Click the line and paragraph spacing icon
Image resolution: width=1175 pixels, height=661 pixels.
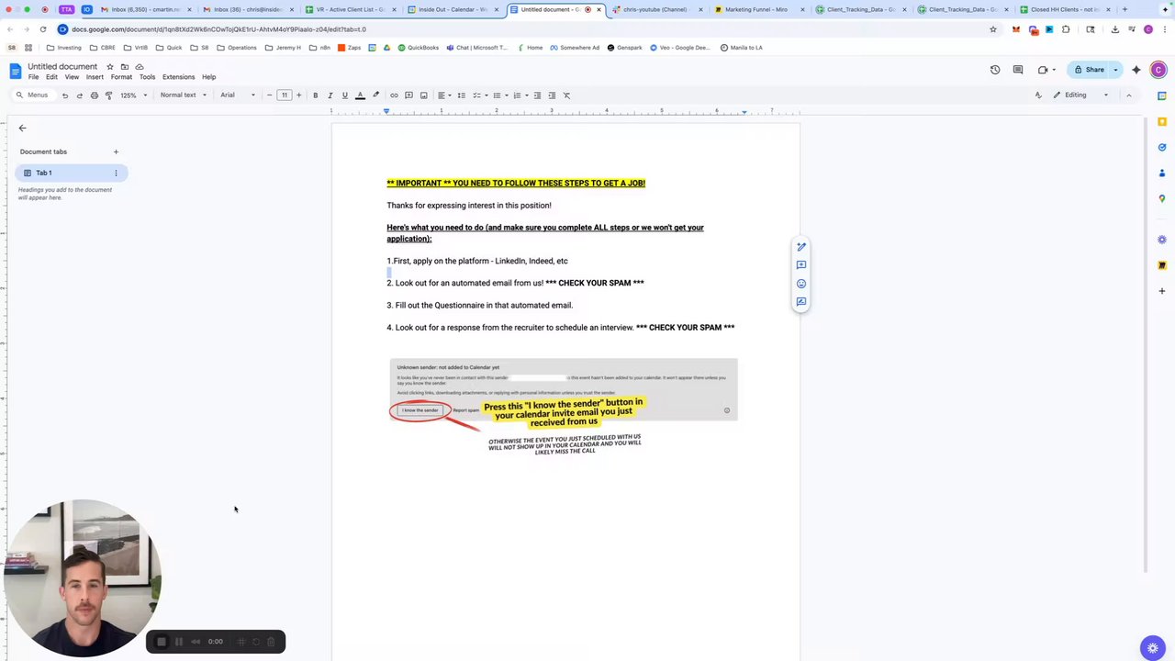point(461,95)
